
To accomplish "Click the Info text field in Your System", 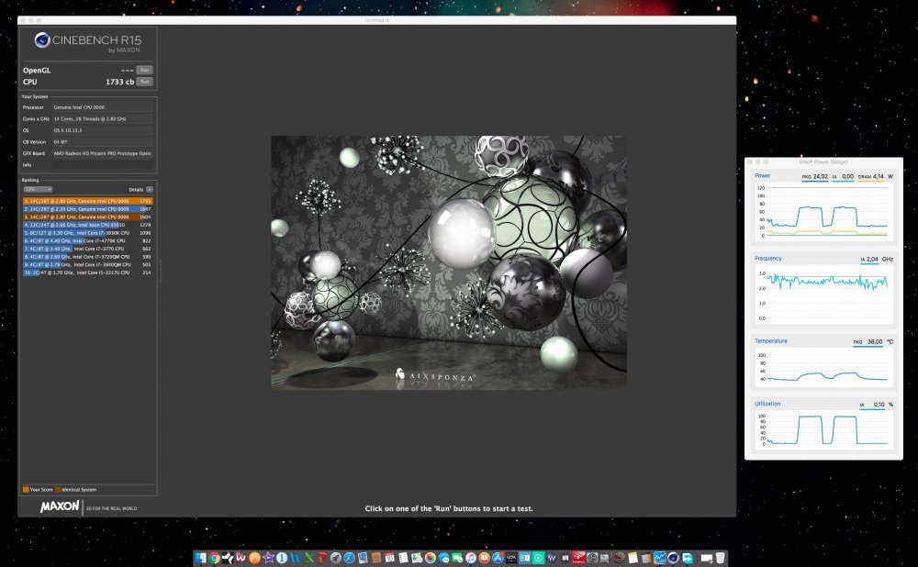I will [x=103, y=165].
